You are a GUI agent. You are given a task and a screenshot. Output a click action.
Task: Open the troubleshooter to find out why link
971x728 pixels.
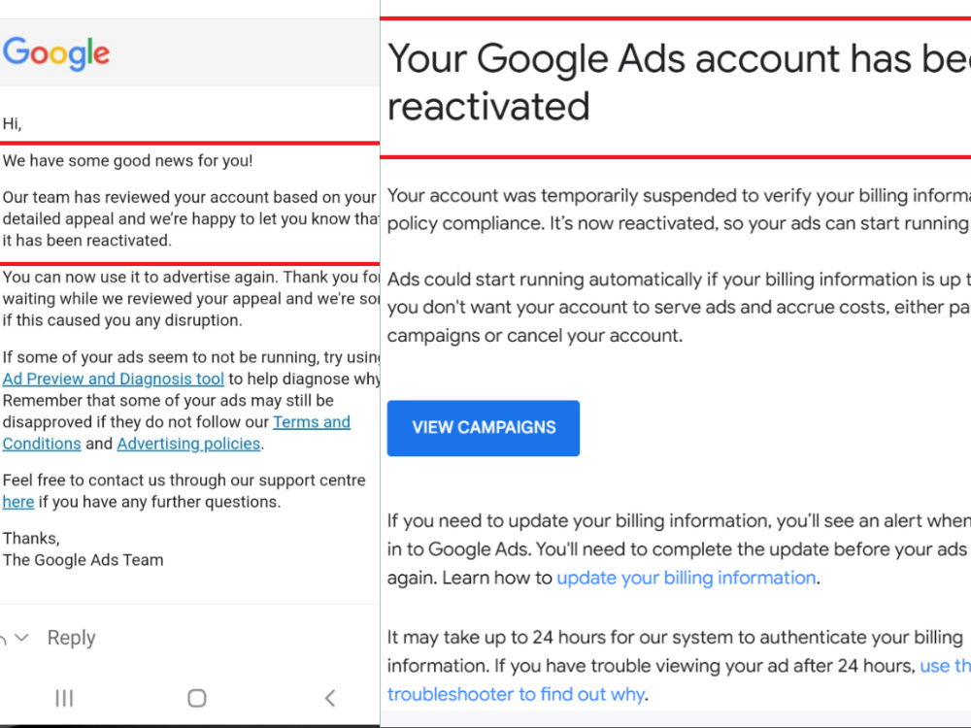click(679, 679)
